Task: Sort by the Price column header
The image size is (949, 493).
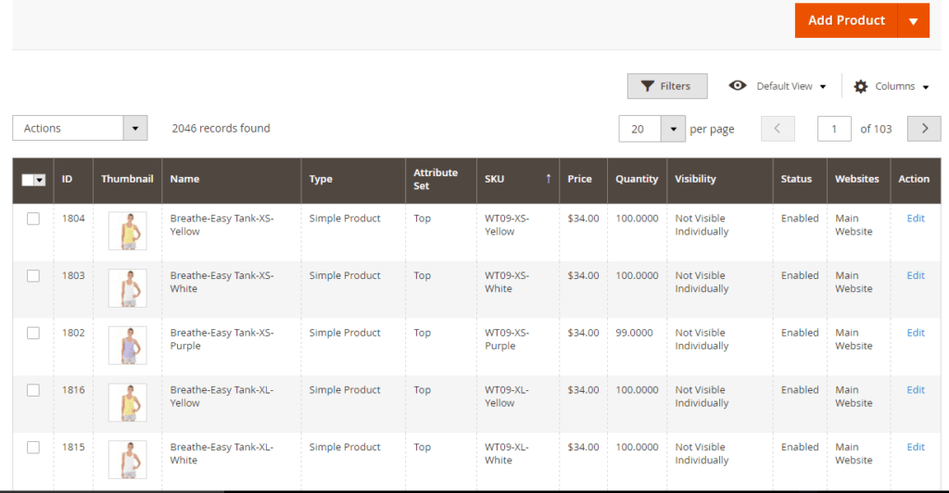Action: point(580,179)
